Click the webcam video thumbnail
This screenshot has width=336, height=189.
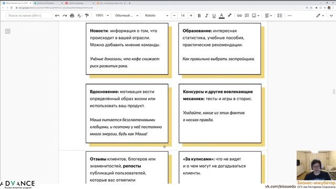(316, 165)
